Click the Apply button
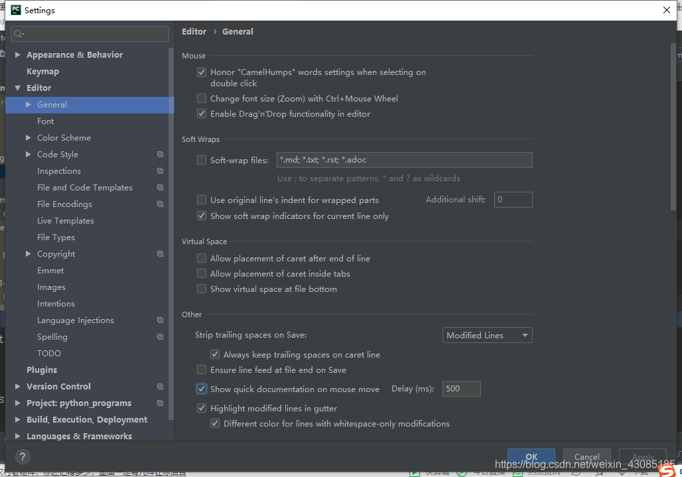The image size is (682, 477). pos(643,456)
